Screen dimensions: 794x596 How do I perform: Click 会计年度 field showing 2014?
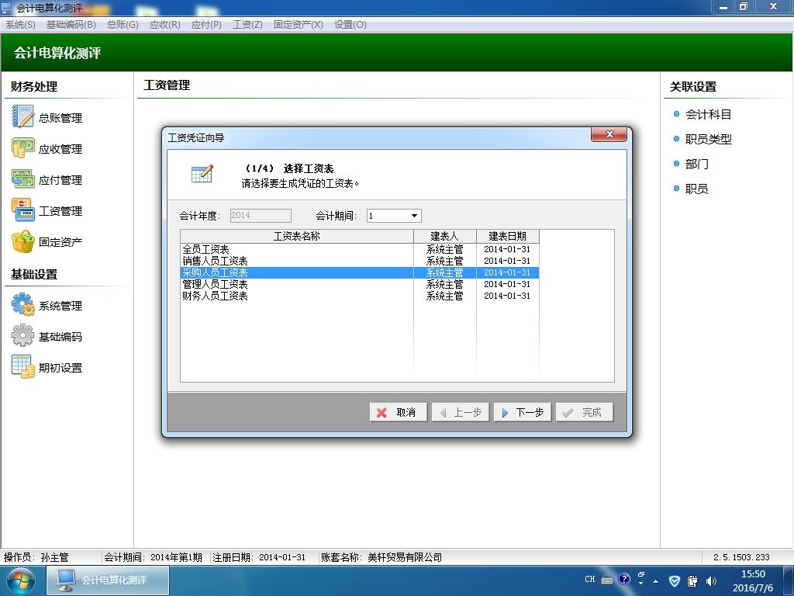261,216
